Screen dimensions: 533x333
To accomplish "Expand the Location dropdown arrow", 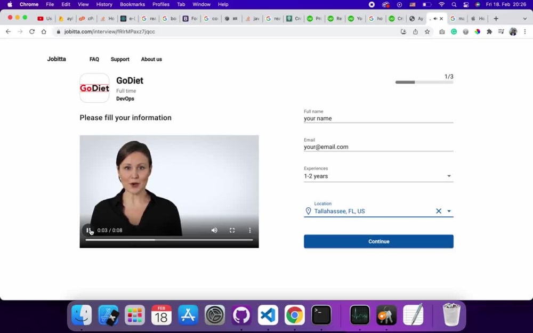I will 449,211.
